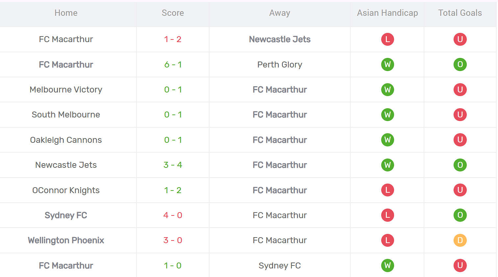Click the red L badge in Newcastle Jets home-loss row
The image size is (498, 277).
tap(387, 39)
